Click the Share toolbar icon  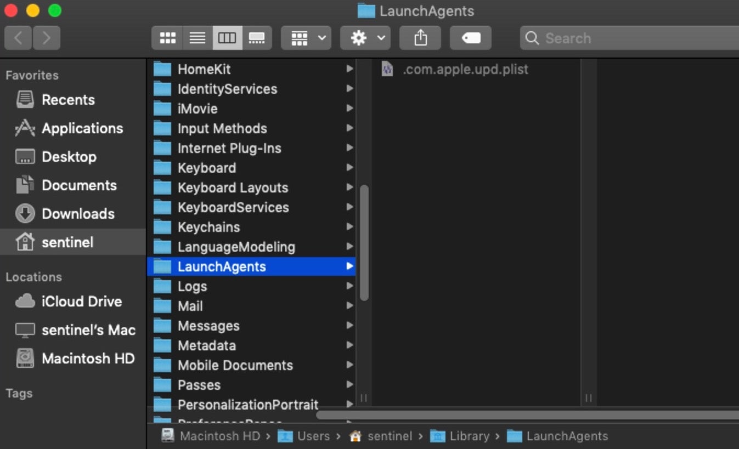point(420,38)
